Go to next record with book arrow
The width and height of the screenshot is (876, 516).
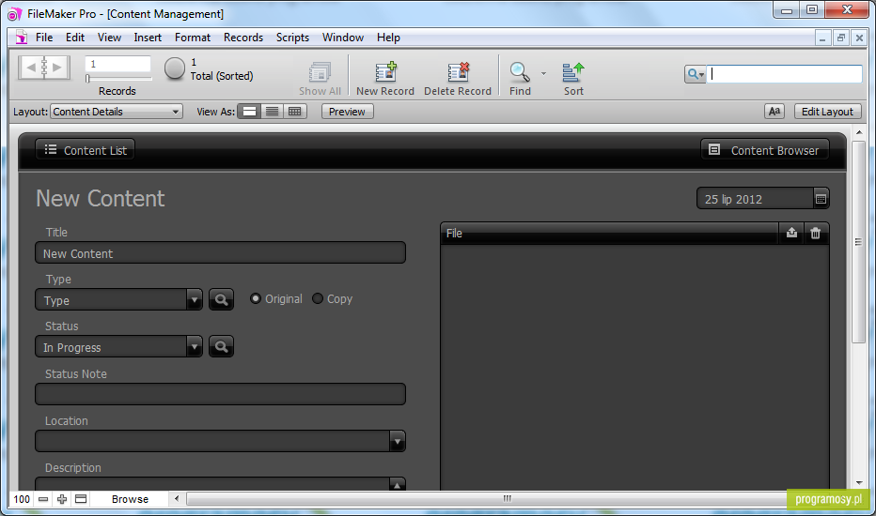tap(57, 68)
